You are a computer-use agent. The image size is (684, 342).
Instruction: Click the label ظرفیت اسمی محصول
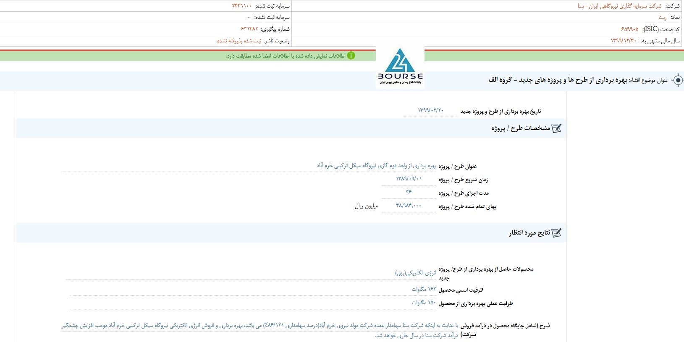(461, 290)
